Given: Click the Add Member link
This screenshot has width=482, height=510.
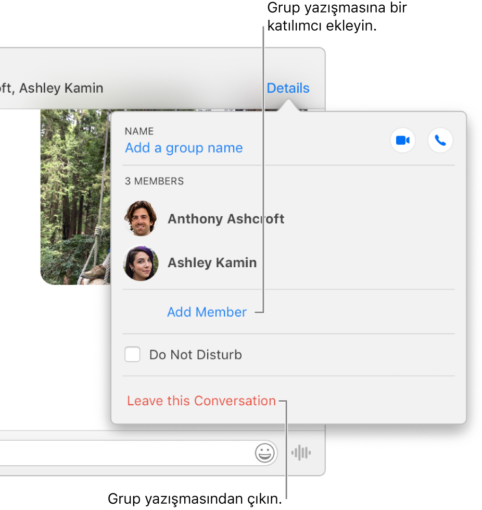Looking at the screenshot, I should 207,312.
